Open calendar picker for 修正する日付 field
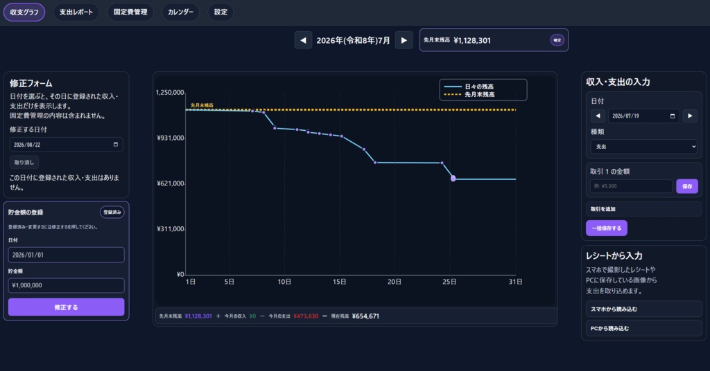Screen dimensions: 710x371 (116, 145)
